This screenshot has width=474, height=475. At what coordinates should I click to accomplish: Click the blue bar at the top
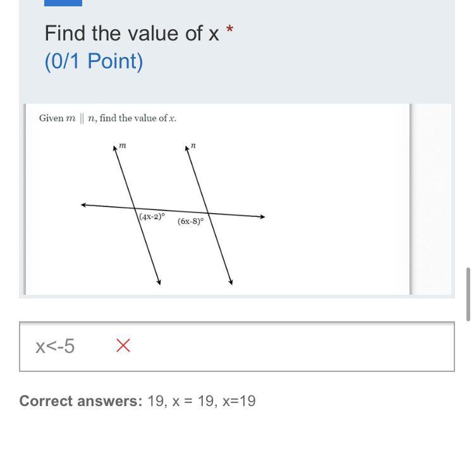[63, 3]
